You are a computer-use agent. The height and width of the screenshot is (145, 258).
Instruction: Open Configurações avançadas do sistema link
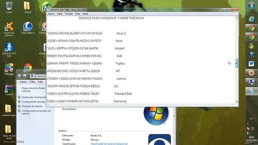(x=36, y=112)
